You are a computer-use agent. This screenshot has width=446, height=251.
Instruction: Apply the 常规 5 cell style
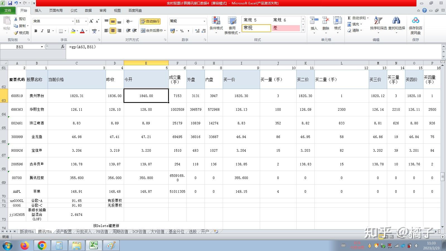pos(256,20)
